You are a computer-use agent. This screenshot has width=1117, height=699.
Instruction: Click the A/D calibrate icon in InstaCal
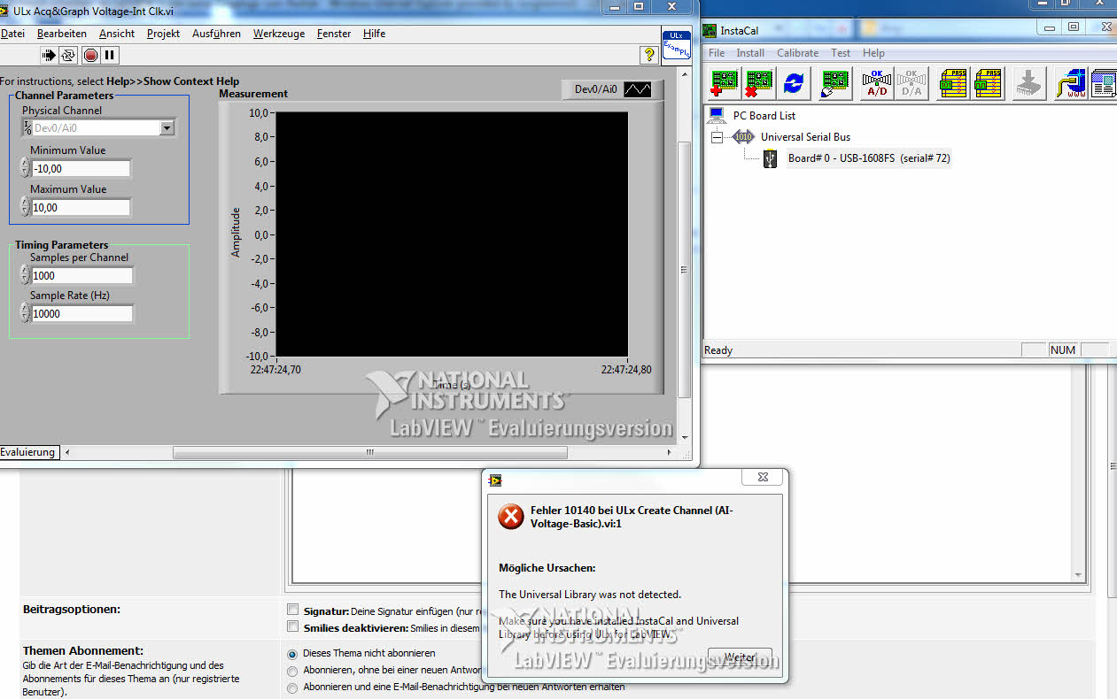877,83
